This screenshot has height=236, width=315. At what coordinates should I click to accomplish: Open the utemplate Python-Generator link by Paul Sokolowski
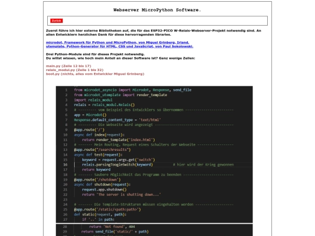120,47
